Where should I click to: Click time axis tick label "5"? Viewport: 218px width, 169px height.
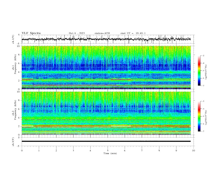[108, 150]
